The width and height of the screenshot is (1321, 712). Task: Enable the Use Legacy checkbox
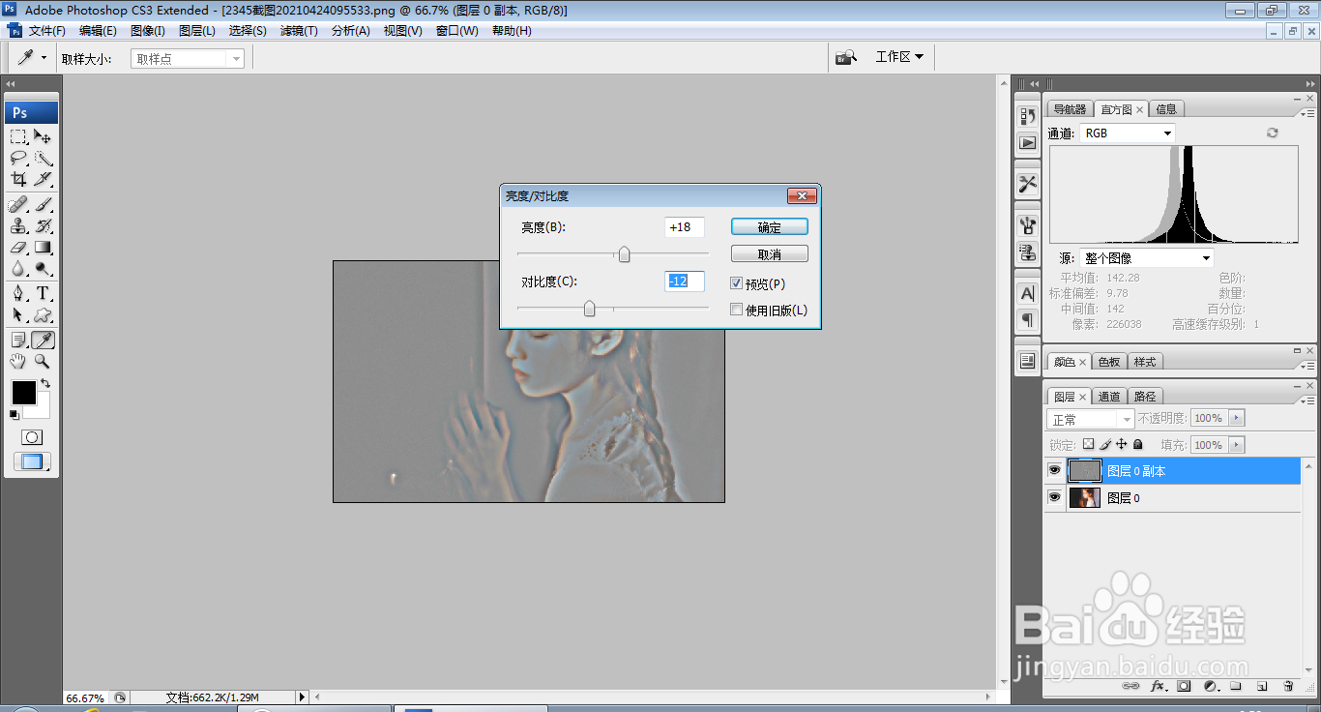tap(737, 310)
